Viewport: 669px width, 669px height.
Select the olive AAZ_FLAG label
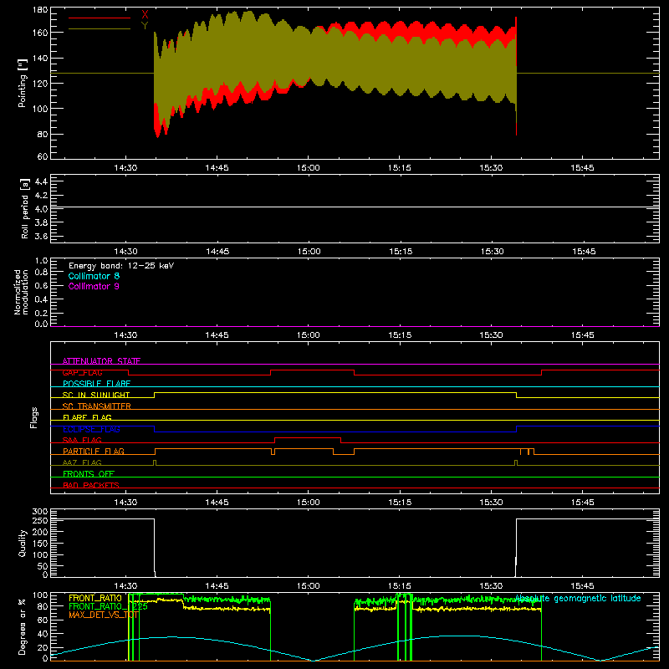82,462
